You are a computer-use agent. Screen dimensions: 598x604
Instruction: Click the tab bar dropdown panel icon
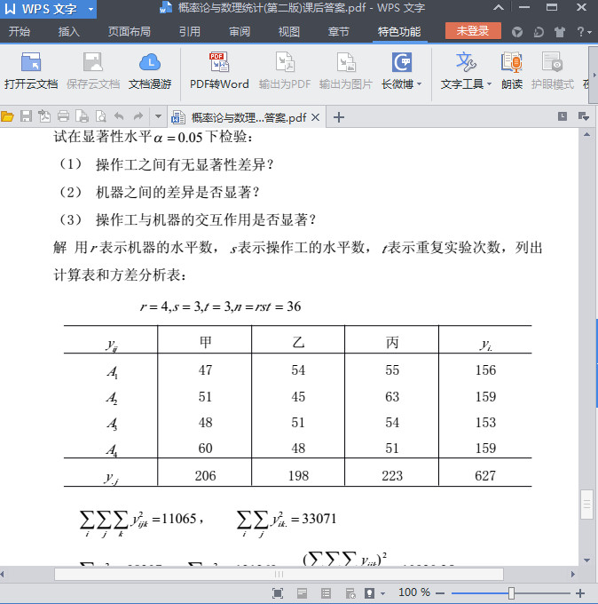click(x=583, y=116)
